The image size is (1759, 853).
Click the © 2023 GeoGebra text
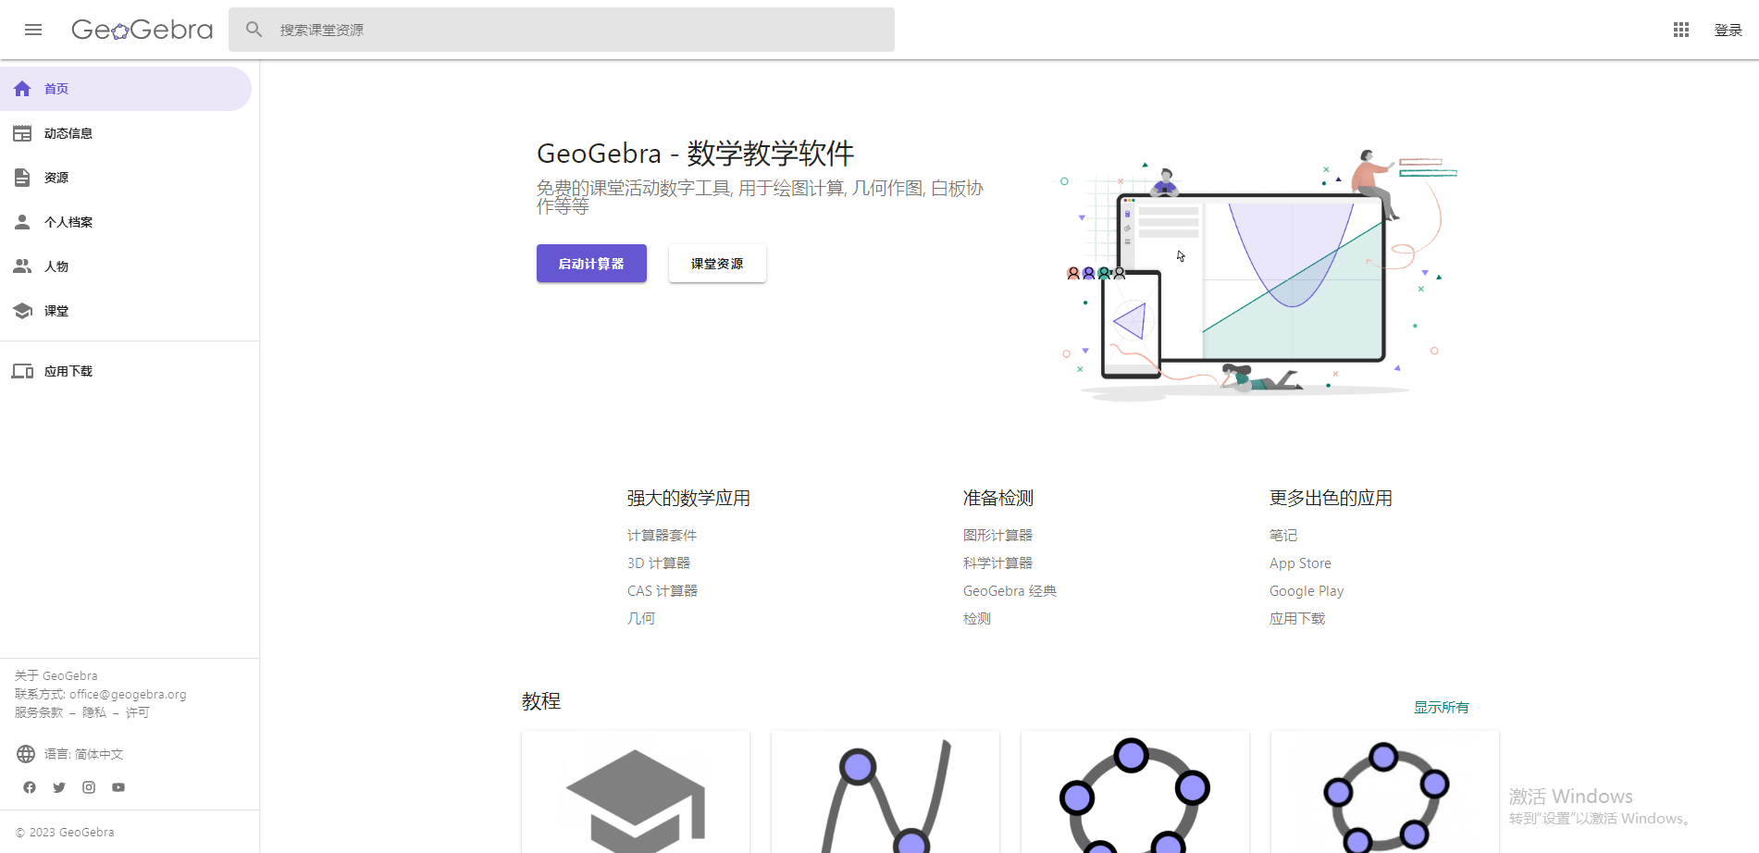[x=65, y=833]
